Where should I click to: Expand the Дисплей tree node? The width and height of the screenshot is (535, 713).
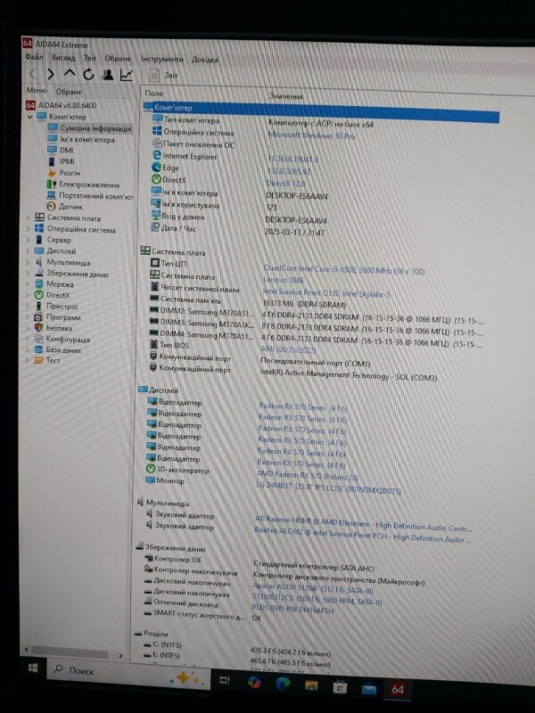pyautogui.click(x=29, y=250)
